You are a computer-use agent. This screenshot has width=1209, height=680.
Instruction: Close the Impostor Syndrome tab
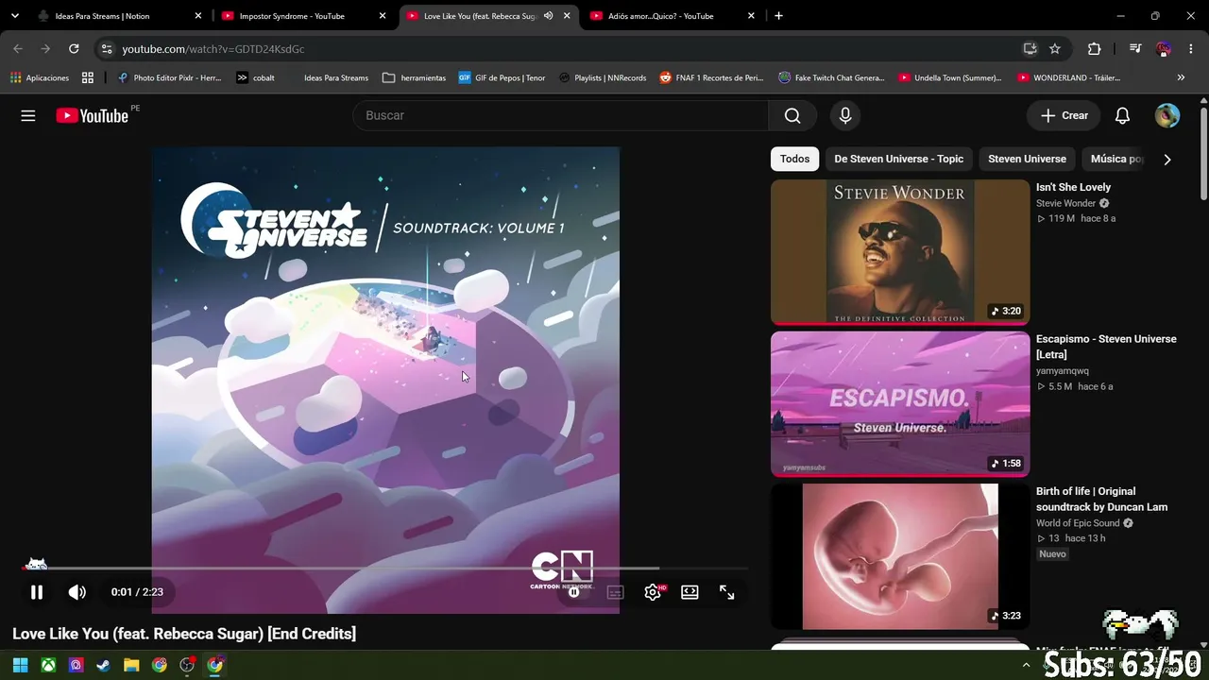click(x=383, y=16)
